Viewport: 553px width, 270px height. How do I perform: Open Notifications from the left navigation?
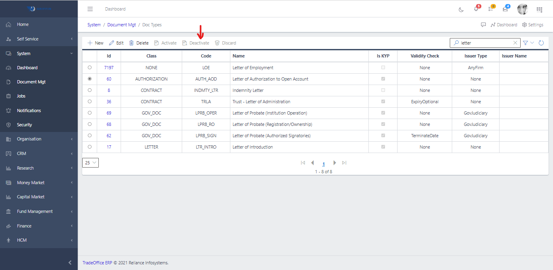click(39, 110)
